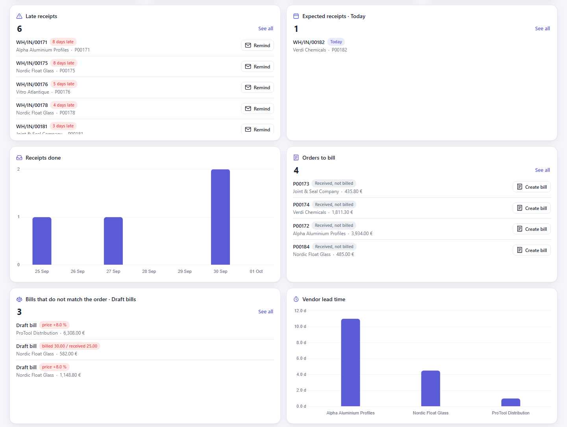This screenshot has height=427, width=567.
Task: Click Remind for WH/IN/00176
Action: 258,88
